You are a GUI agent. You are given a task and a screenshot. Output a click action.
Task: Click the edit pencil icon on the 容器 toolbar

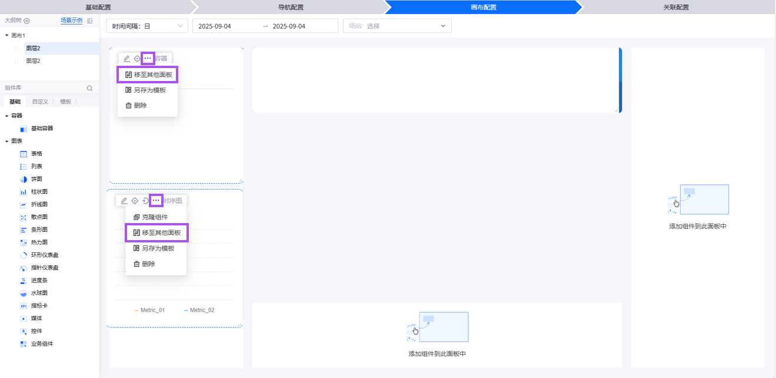[126, 59]
